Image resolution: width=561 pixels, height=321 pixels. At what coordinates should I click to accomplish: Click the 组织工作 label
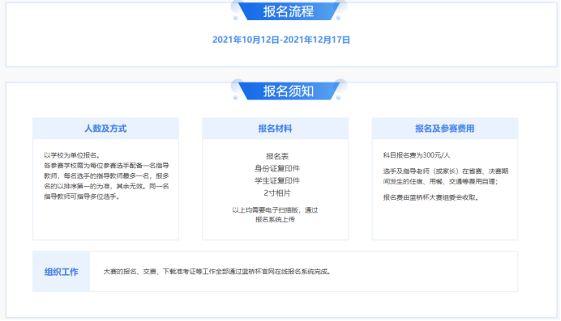tap(61, 272)
